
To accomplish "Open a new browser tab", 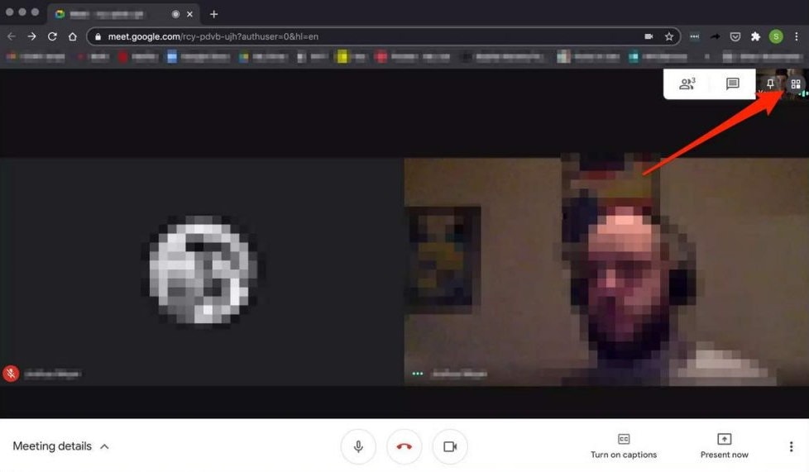I will tap(213, 14).
